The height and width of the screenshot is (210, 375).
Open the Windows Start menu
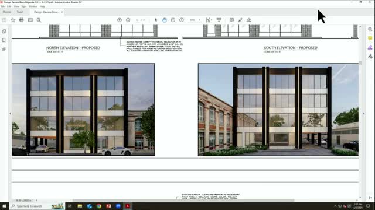(4, 206)
